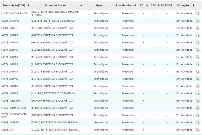Select the (430) UNIFIL institution cell
The width and height of the screenshot is (202, 135).
coord(9,28)
